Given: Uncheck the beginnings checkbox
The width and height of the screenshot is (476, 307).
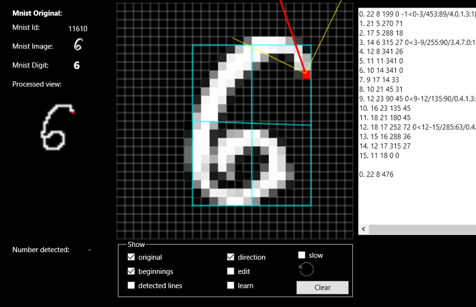Looking at the screenshot, I should (x=131, y=271).
